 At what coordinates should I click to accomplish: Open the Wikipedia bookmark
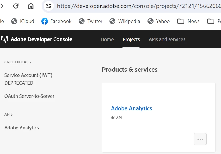[x=125, y=21]
